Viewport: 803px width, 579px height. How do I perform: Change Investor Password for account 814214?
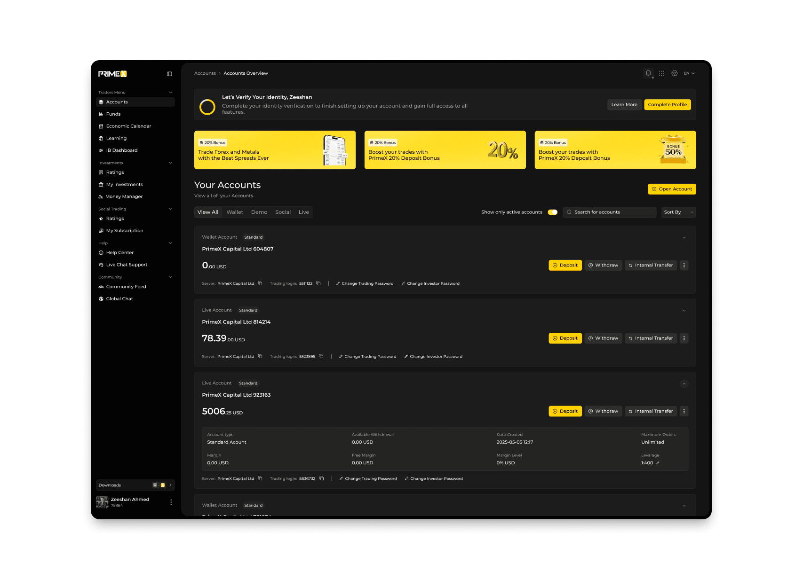coord(433,356)
